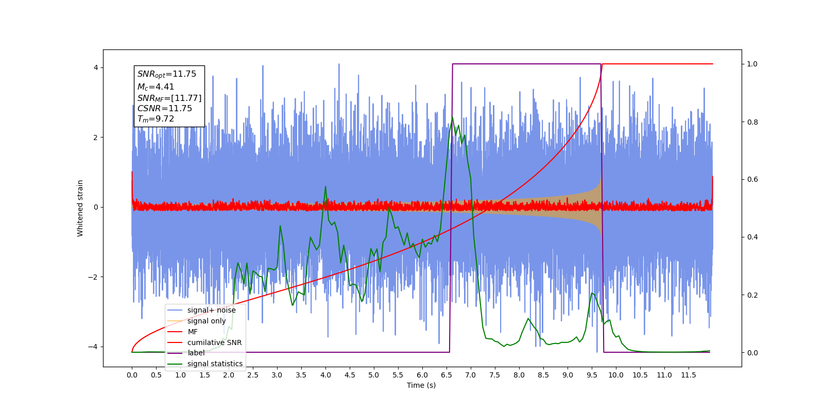Viewport: 824px width, 412px height.
Task: Click the x-axis tick label 5.0
Action: [374, 375]
